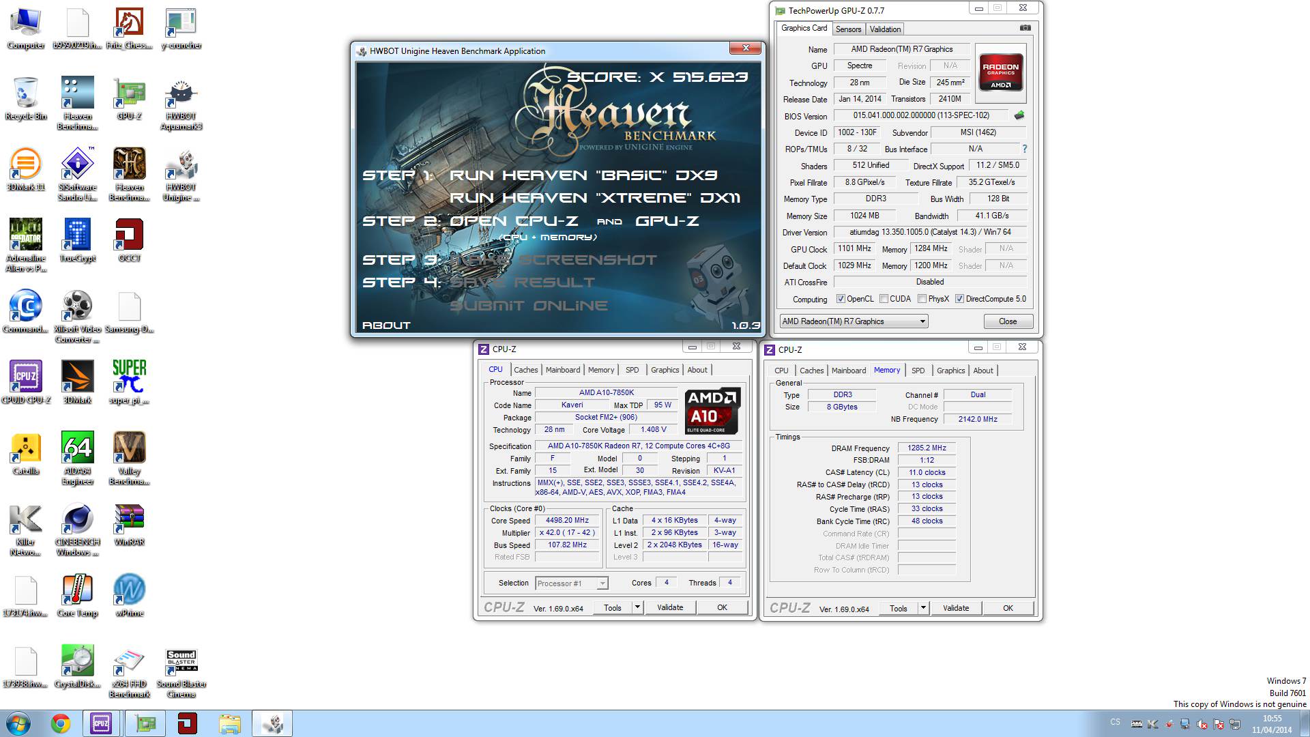Click Validate in left CPU-Z window
Screen dimensions: 1310x737
[670, 607]
